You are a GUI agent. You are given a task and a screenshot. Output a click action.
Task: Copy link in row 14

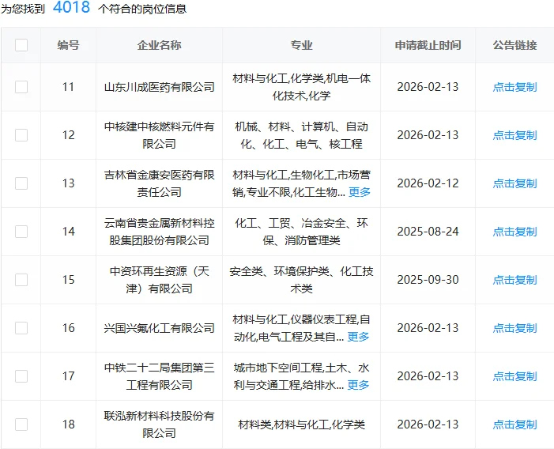pyautogui.click(x=514, y=232)
